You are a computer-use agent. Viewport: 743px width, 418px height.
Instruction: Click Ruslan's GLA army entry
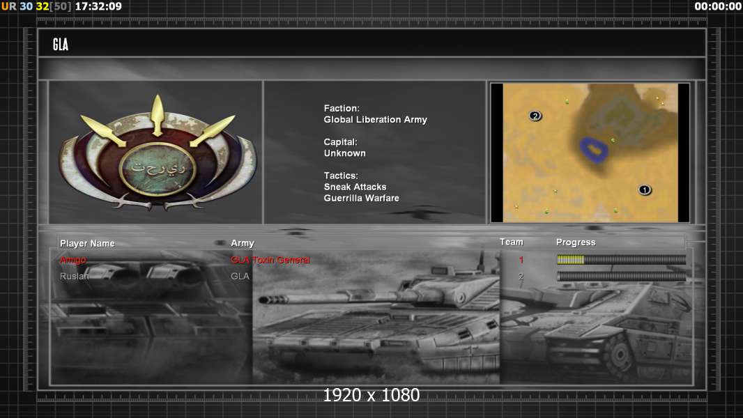coord(240,276)
